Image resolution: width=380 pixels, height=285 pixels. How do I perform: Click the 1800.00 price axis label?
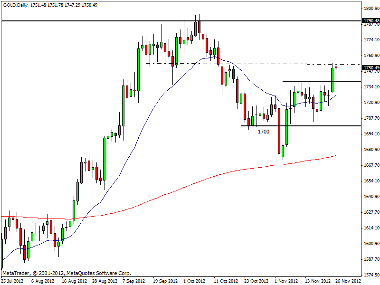[x=371, y=9]
